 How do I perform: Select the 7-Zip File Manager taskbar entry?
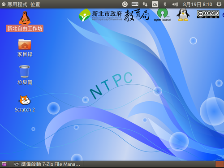pos(47,164)
